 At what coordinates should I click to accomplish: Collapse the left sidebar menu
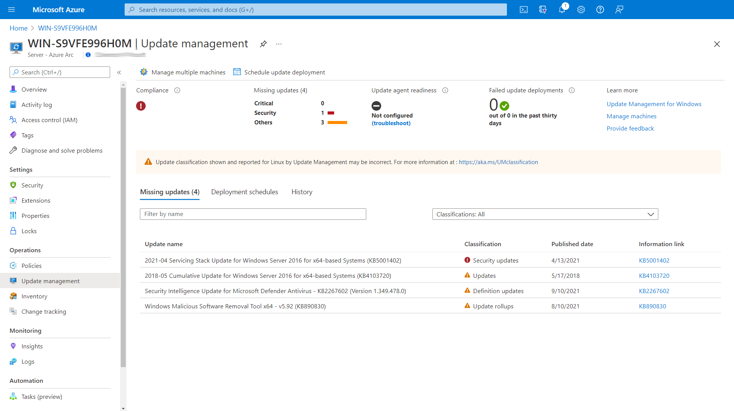(119, 73)
